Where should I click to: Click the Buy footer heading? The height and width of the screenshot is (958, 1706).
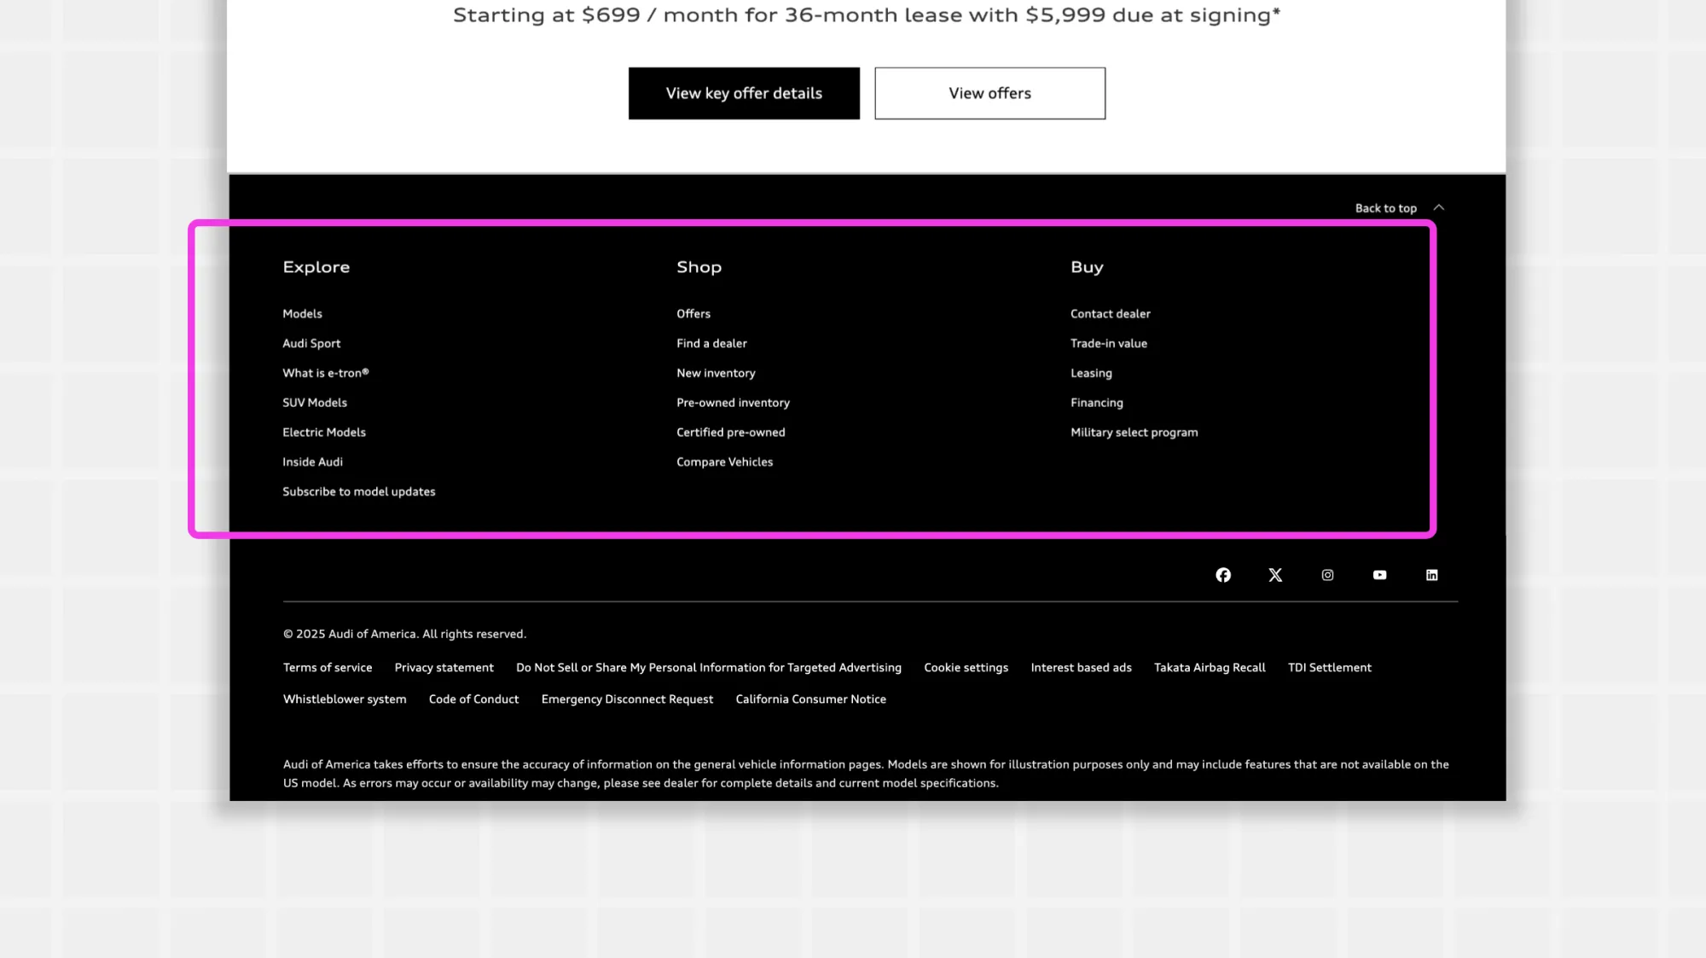1087,268
